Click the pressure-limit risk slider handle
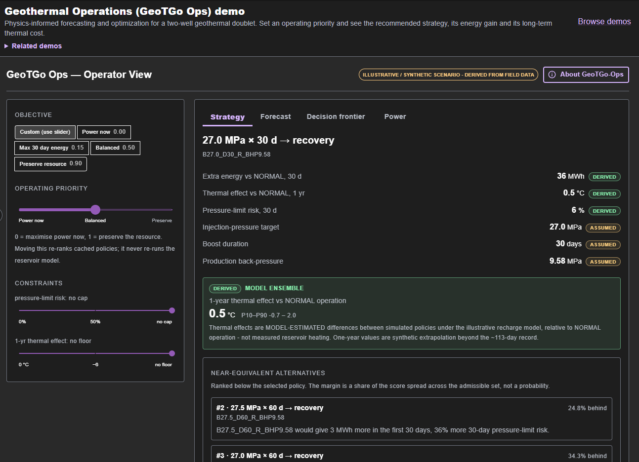 (172, 310)
